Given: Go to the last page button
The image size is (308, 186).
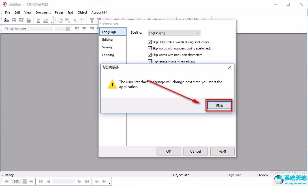Looking at the screenshot, I should click(x=87, y=181).
